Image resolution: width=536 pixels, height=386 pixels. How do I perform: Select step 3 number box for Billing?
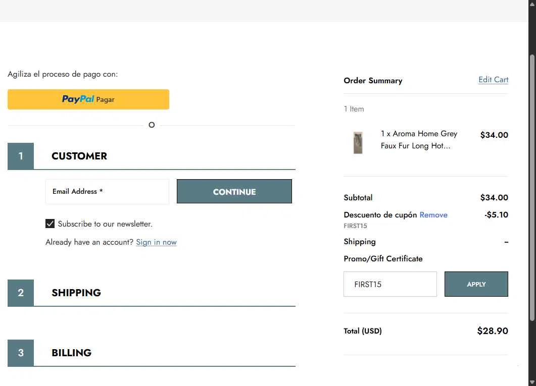coord(21,353)
